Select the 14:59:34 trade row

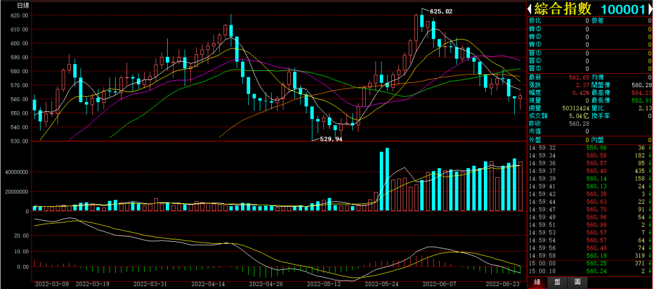coord(590,155)
